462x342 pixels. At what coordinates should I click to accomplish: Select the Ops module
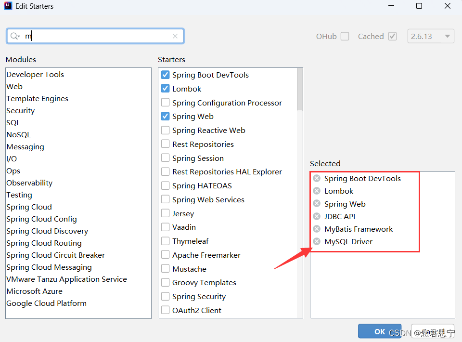(13, 171)
